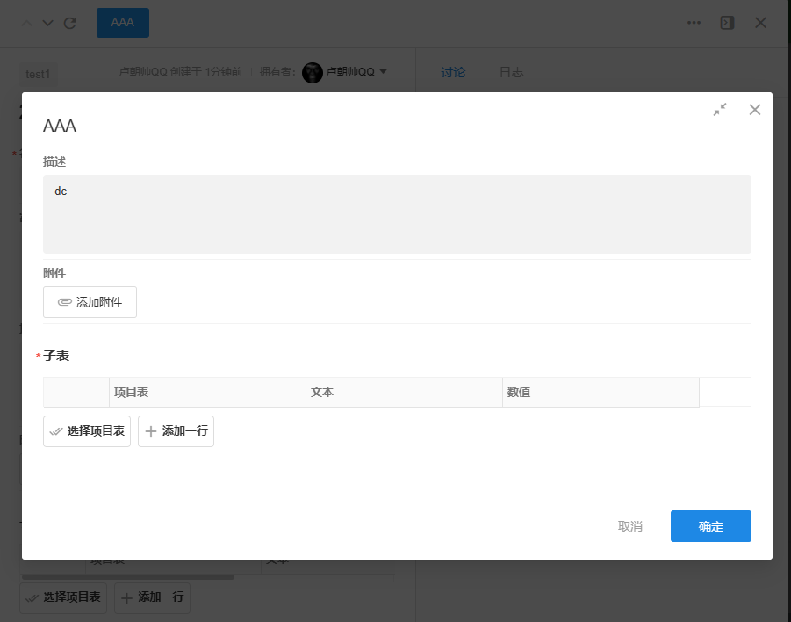Switch to the 日志 tab
Viewport: 791px width, 622px height.
click(x=511, y=72)
